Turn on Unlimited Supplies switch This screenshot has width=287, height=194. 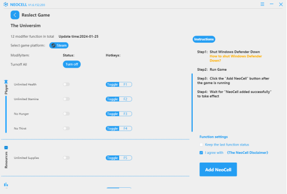(66, 158)
